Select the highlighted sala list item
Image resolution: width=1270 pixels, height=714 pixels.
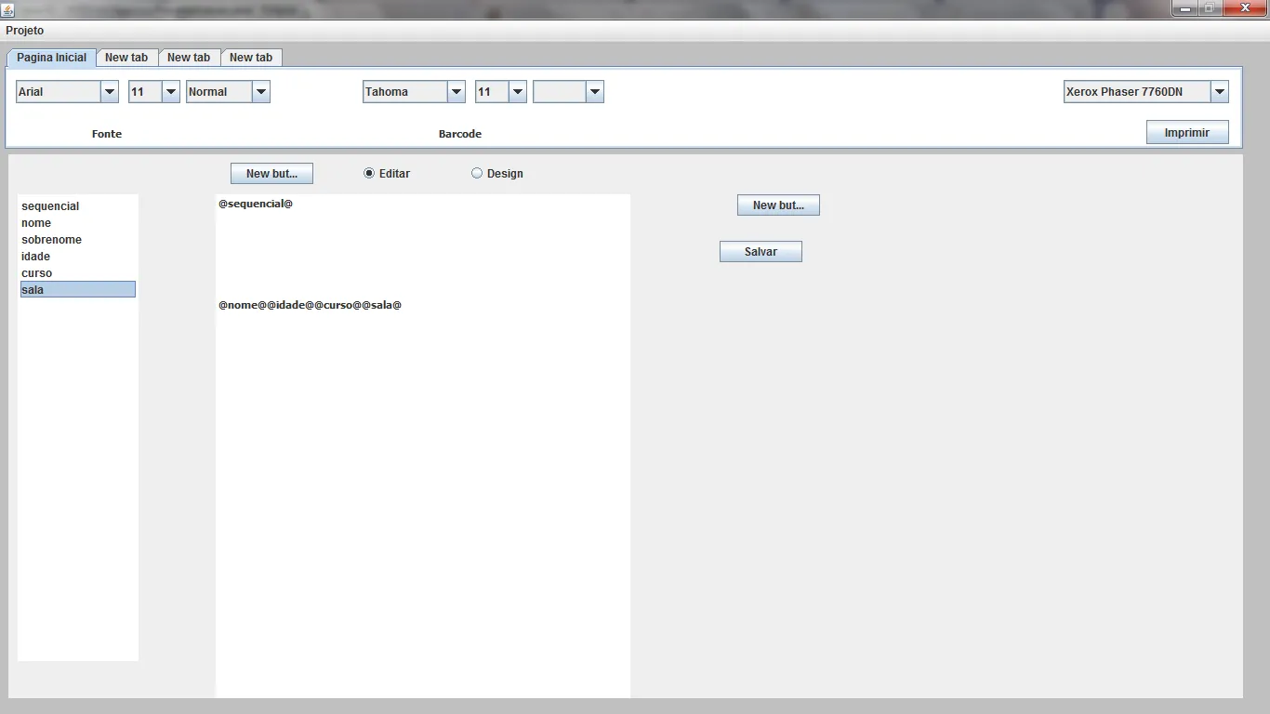78,290
